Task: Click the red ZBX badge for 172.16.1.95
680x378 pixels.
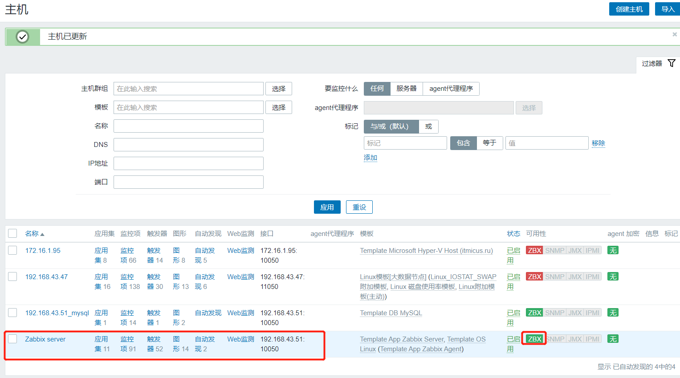Action: tap(534, 250)
